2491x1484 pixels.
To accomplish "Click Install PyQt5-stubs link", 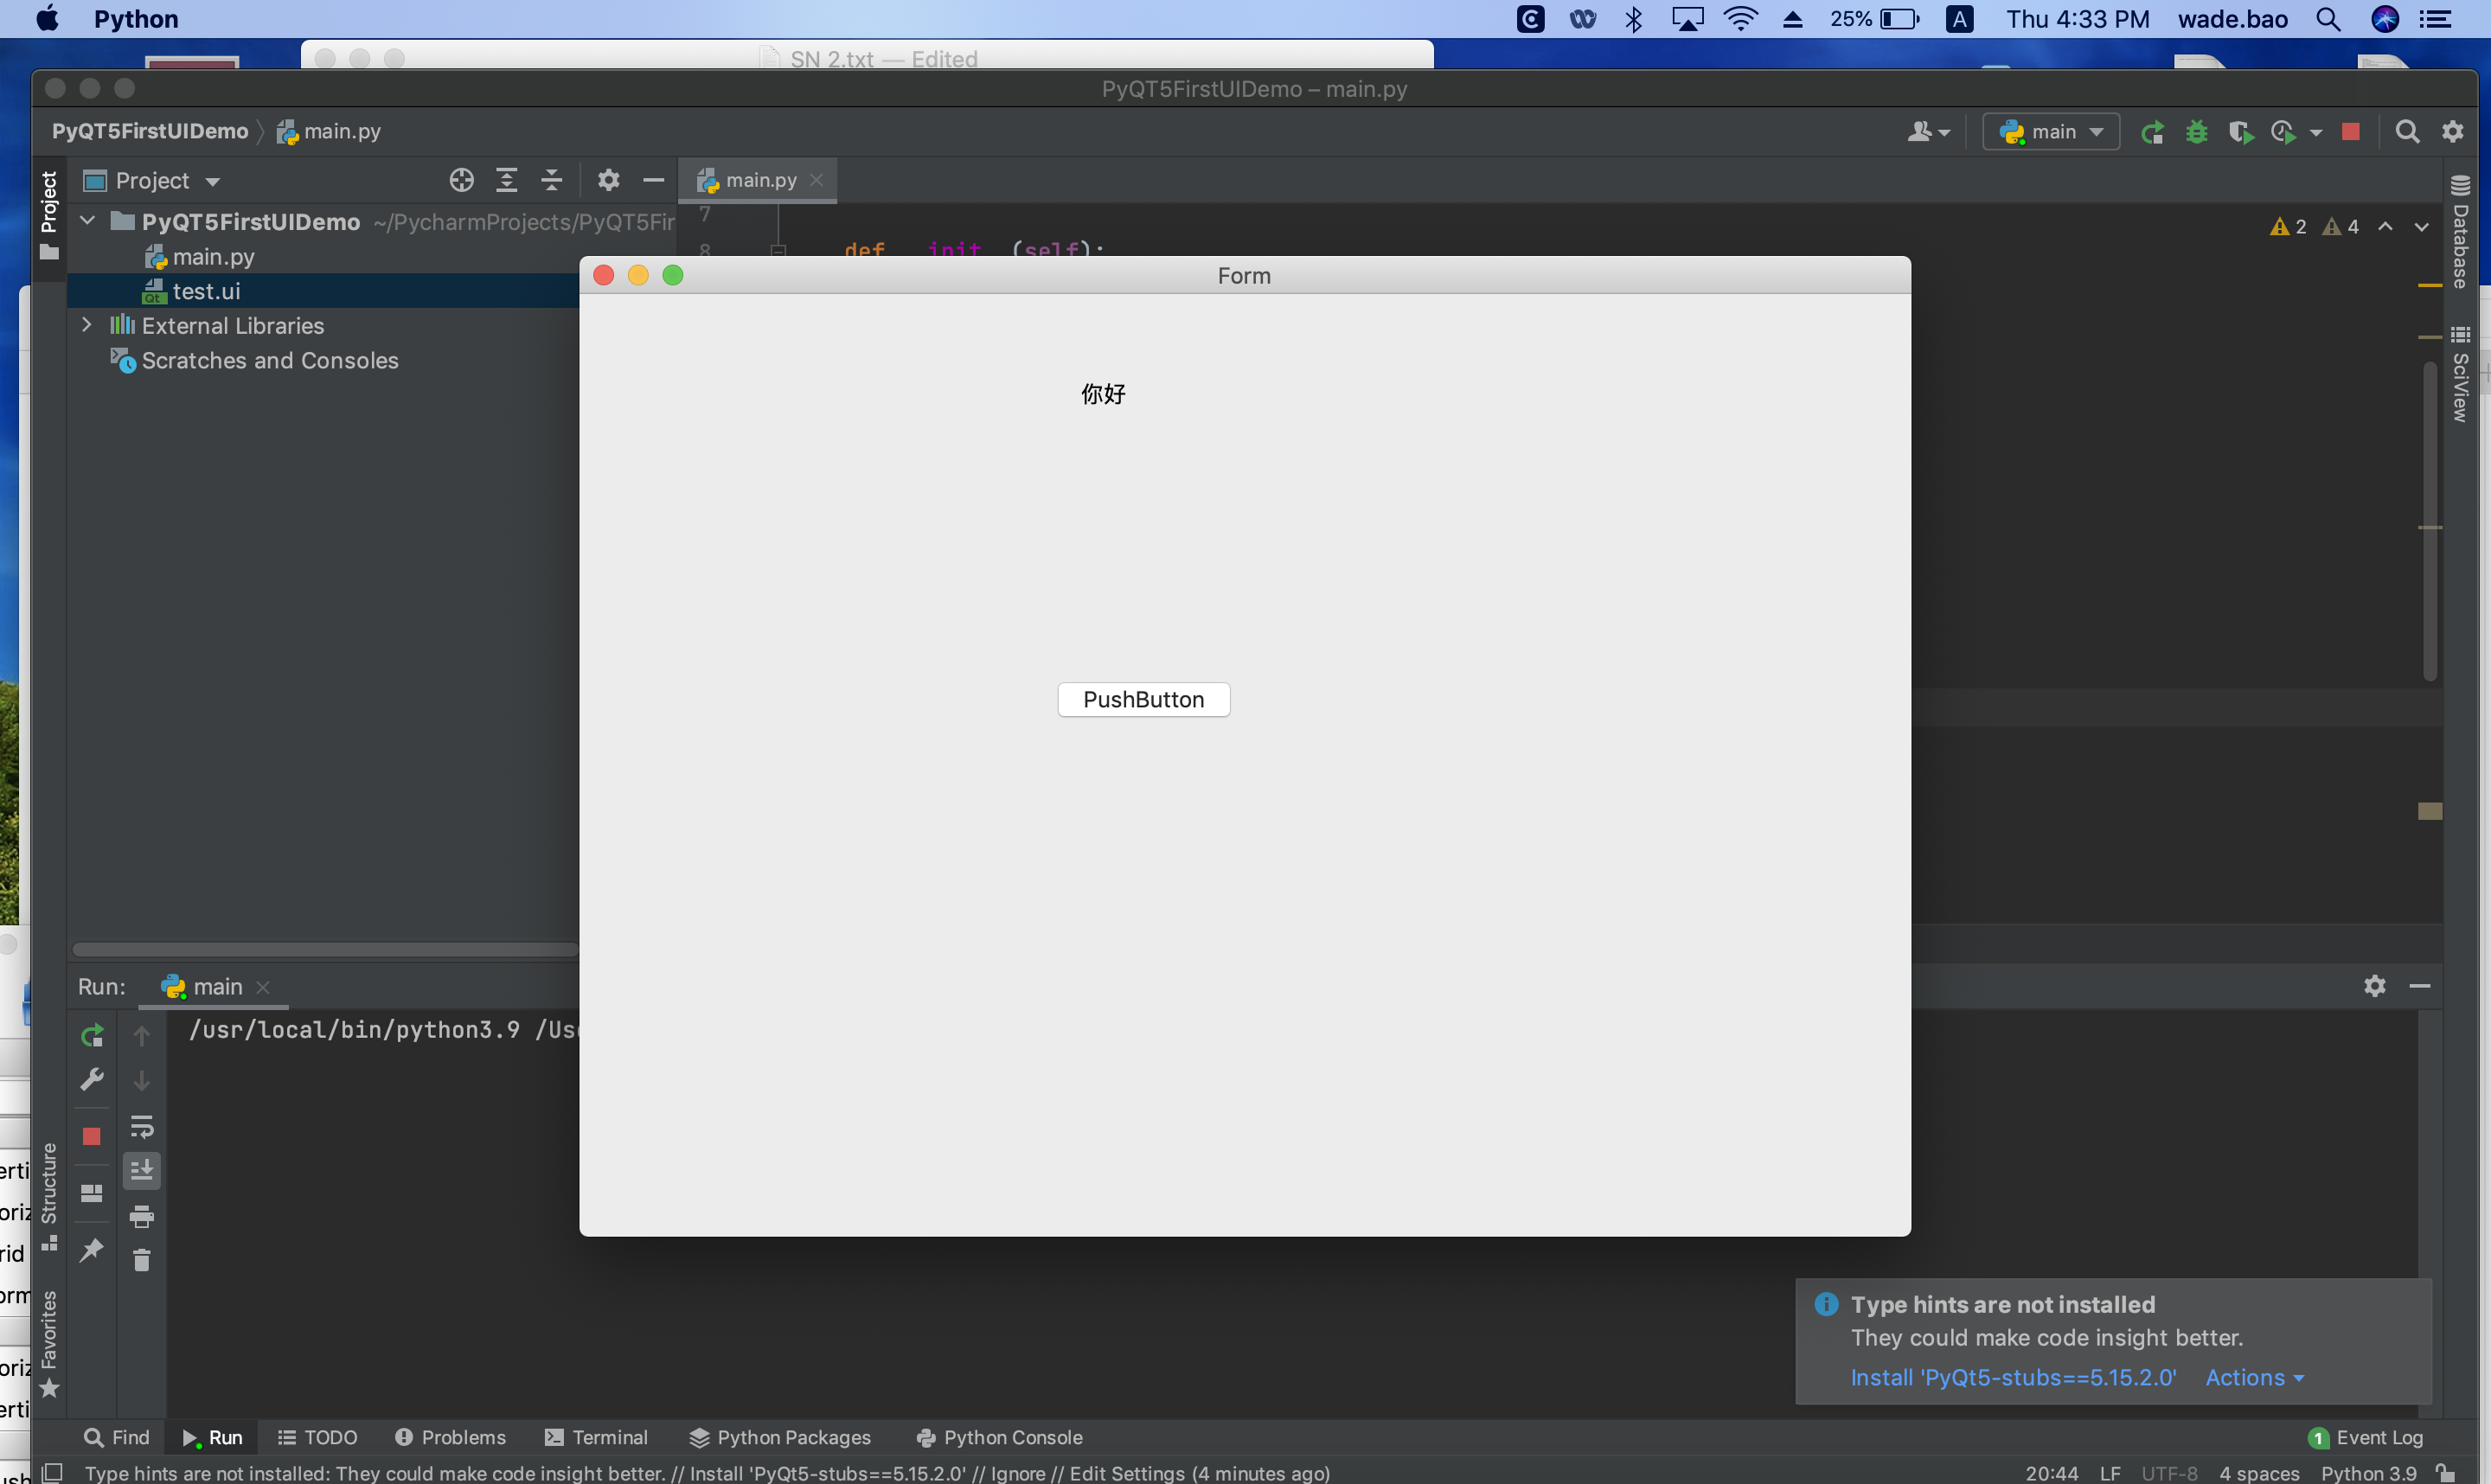I will pos(2012,1377).
